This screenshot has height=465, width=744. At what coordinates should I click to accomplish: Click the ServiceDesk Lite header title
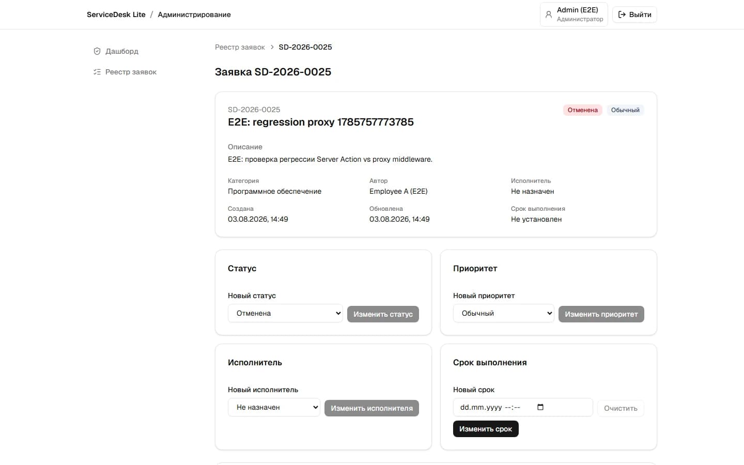coord(116,14)
